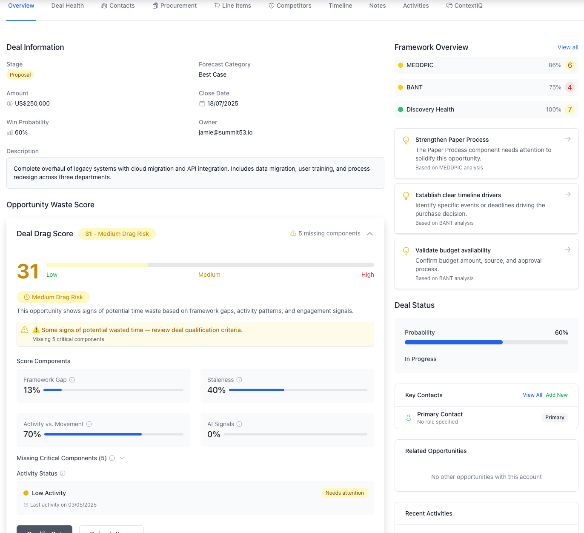584x533 pixels.
Task: Click the arrow icon on Validate budget availability card
Action: pyautogui.click(x=568, y=249)
